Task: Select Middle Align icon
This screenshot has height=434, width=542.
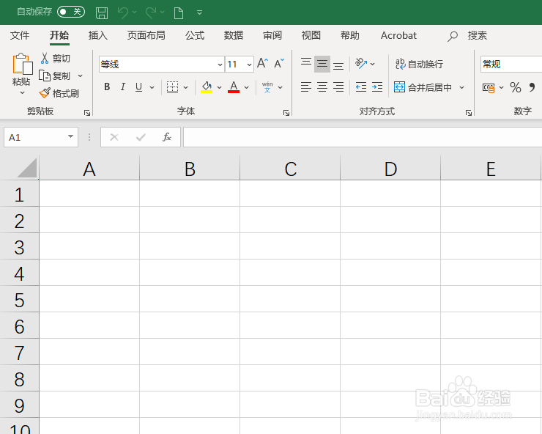Action: tap(322, 64)
